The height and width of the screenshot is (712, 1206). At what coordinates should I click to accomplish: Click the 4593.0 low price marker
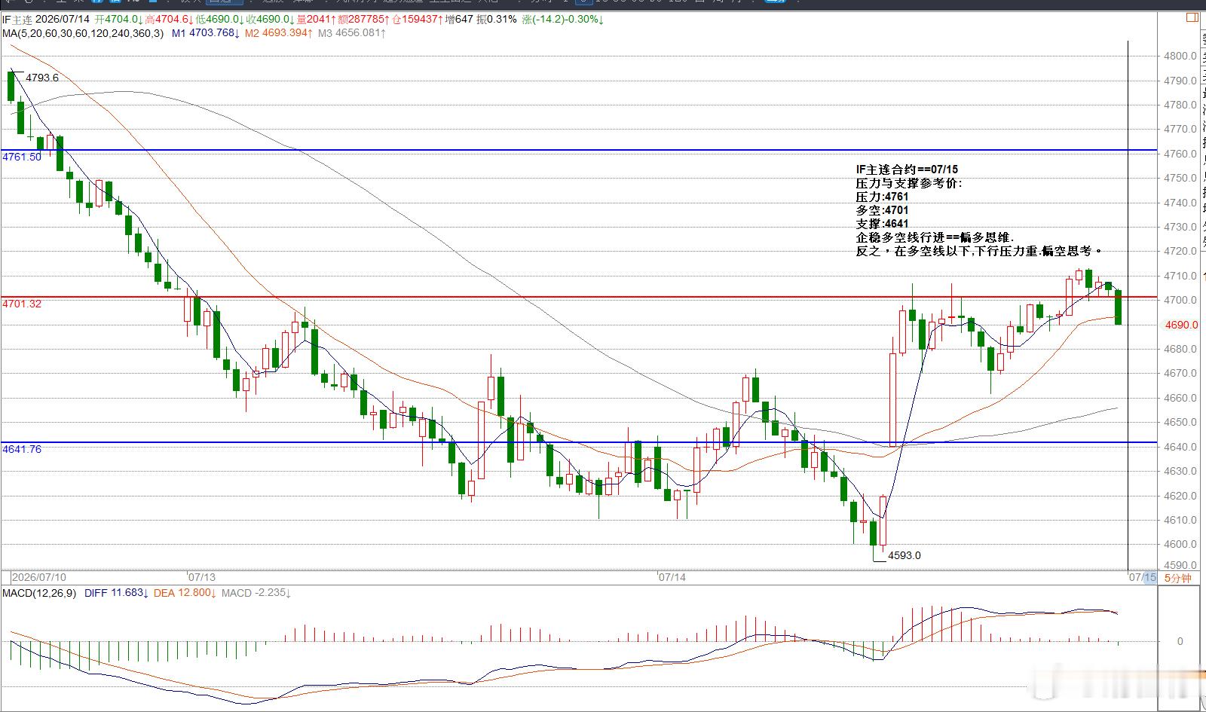[904, 555]
